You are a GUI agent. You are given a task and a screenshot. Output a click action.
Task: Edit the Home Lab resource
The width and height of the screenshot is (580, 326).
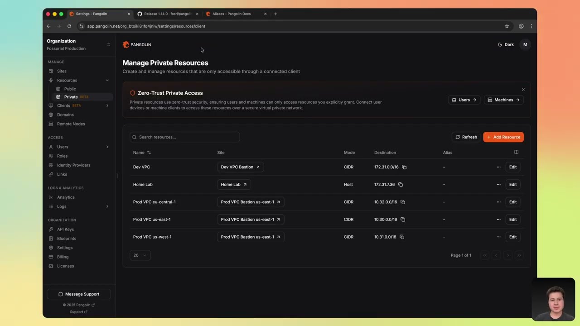pos(512,185)
